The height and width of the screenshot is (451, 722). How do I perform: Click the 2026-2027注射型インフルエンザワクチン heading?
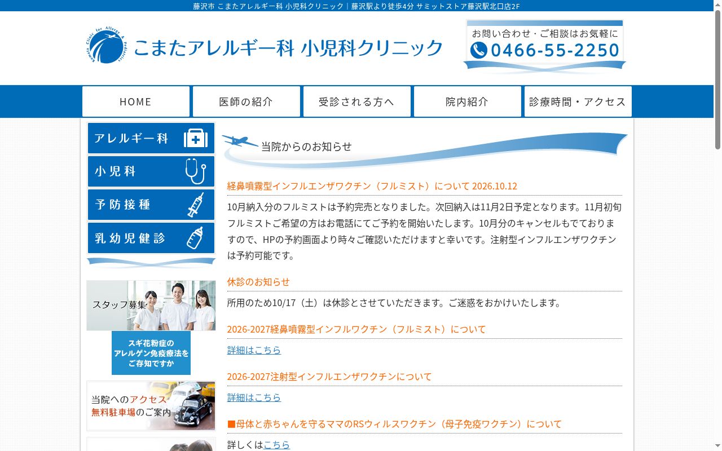tap(329, 377)
